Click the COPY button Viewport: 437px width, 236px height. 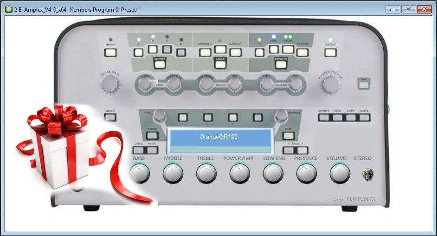(351, 118)
